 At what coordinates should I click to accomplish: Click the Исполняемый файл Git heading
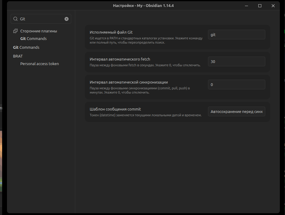point(111,32)
